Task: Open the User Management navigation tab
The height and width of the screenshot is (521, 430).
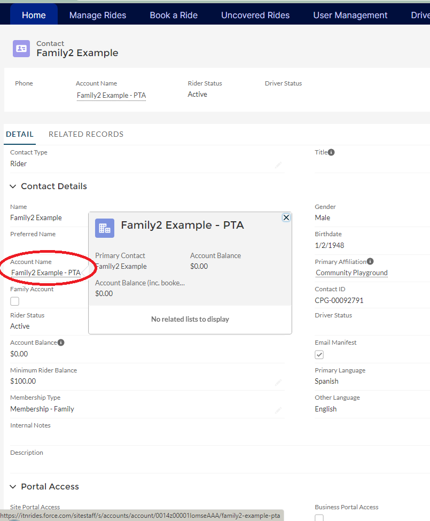Action: coord(350,15)
